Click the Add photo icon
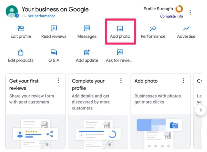Image resolution: width=207 pixels, height=152 pixels. click(x=120, y=29)
